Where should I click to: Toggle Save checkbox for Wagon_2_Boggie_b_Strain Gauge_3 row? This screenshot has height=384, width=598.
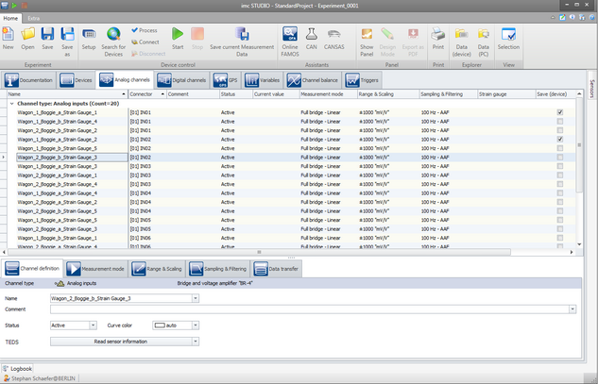pos(560,158)
